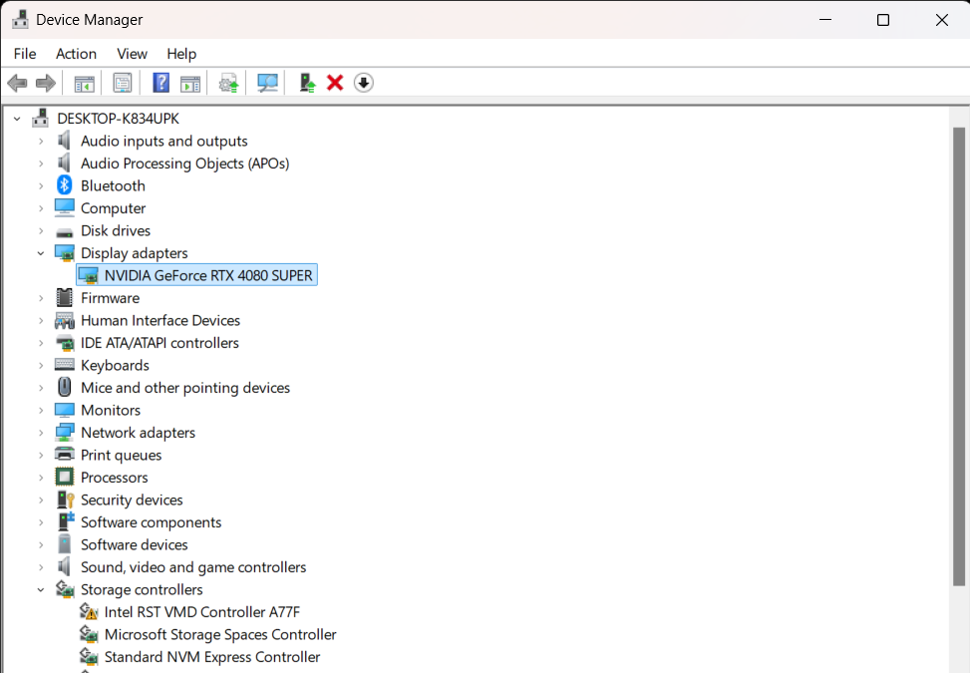Minimize the Device Manager window

coord(825,20)
